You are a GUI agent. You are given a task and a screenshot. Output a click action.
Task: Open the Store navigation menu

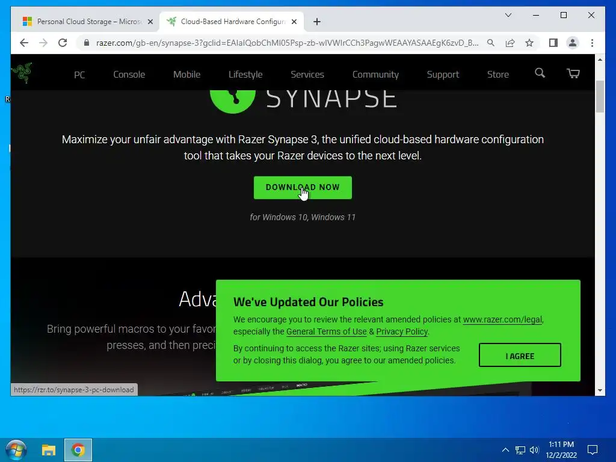tap(497, 75)
